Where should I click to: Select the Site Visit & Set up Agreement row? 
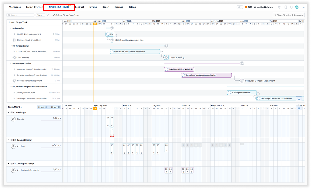[34, 34]
